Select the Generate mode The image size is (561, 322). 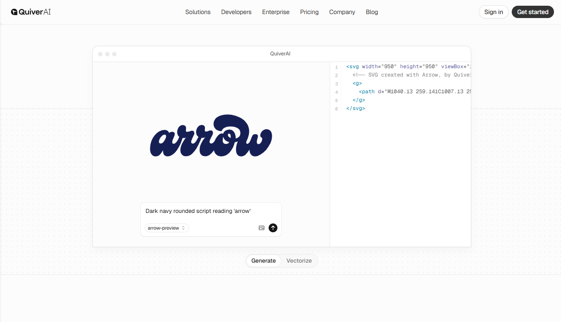tap(264, 260)
